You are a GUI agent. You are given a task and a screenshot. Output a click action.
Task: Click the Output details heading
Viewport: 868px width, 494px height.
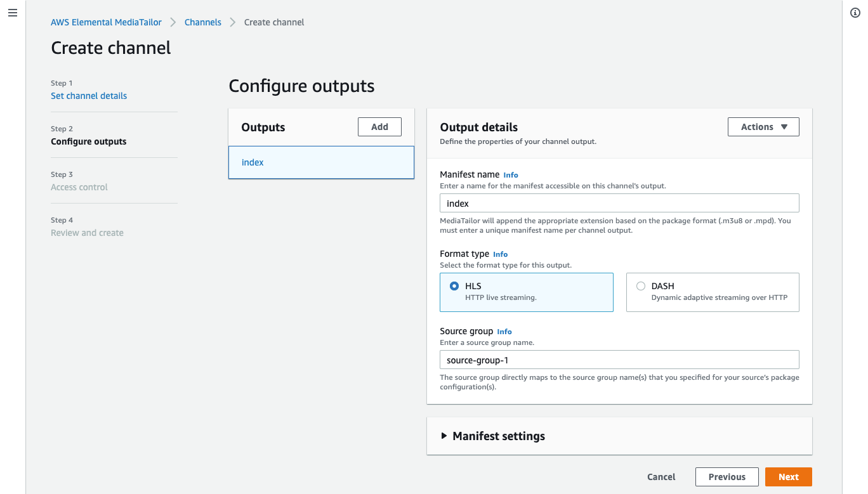point(479,127)
